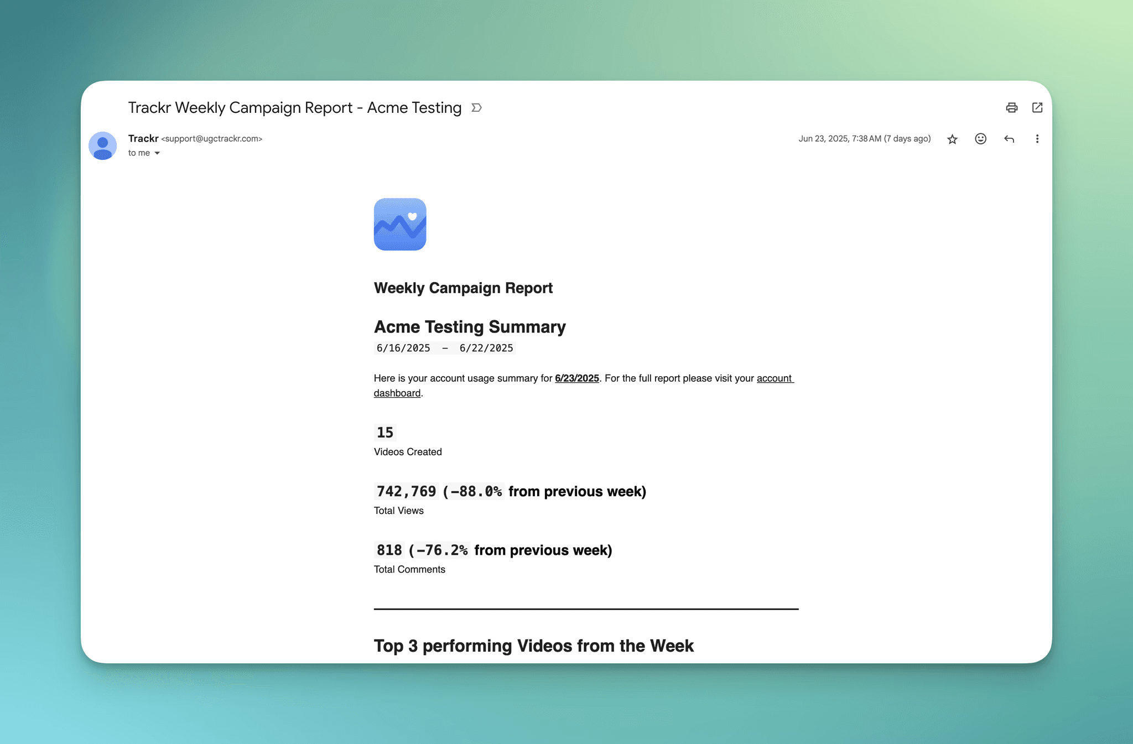
Task: Expand the 'to me' recipient details
Action: (x=157, y=153)
